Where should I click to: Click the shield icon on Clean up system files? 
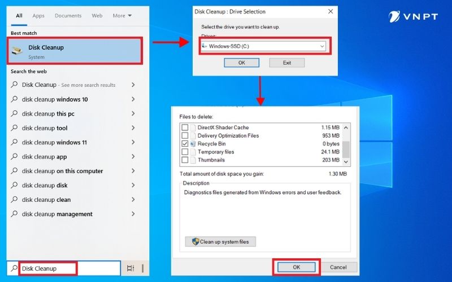[195, 242]
